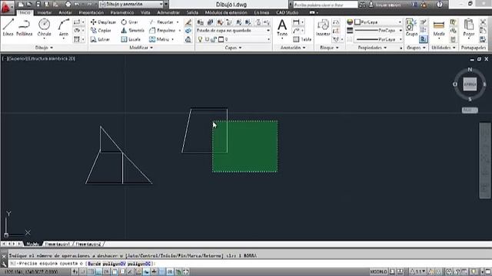The height and width of the screenshot is (276, 492).
Task: Expand the Bloque panel
Action: point(329,48)
